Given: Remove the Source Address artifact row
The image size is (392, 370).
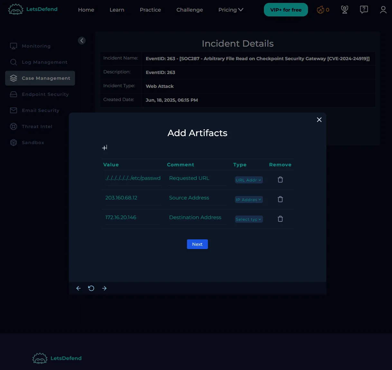Looking at the screenshot, I should pos(280,199).
